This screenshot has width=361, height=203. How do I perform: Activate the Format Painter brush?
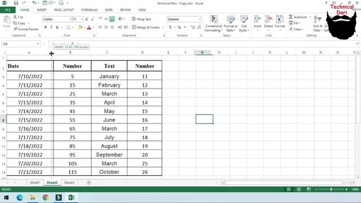tap(26, 29)
